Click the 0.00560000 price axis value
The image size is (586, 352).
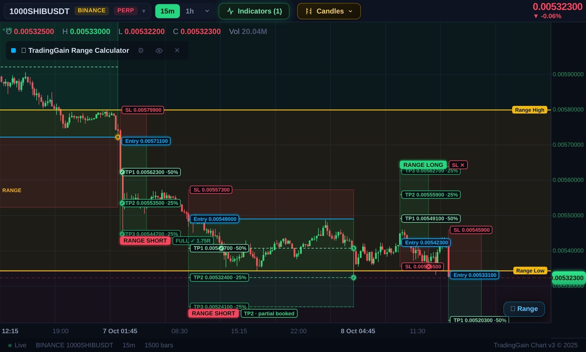coord(568,180)
